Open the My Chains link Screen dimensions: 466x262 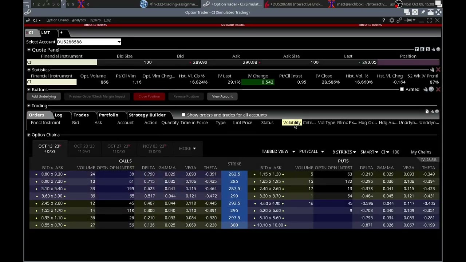[421, 152]
